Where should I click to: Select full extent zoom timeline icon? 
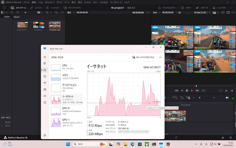(175, 98)
